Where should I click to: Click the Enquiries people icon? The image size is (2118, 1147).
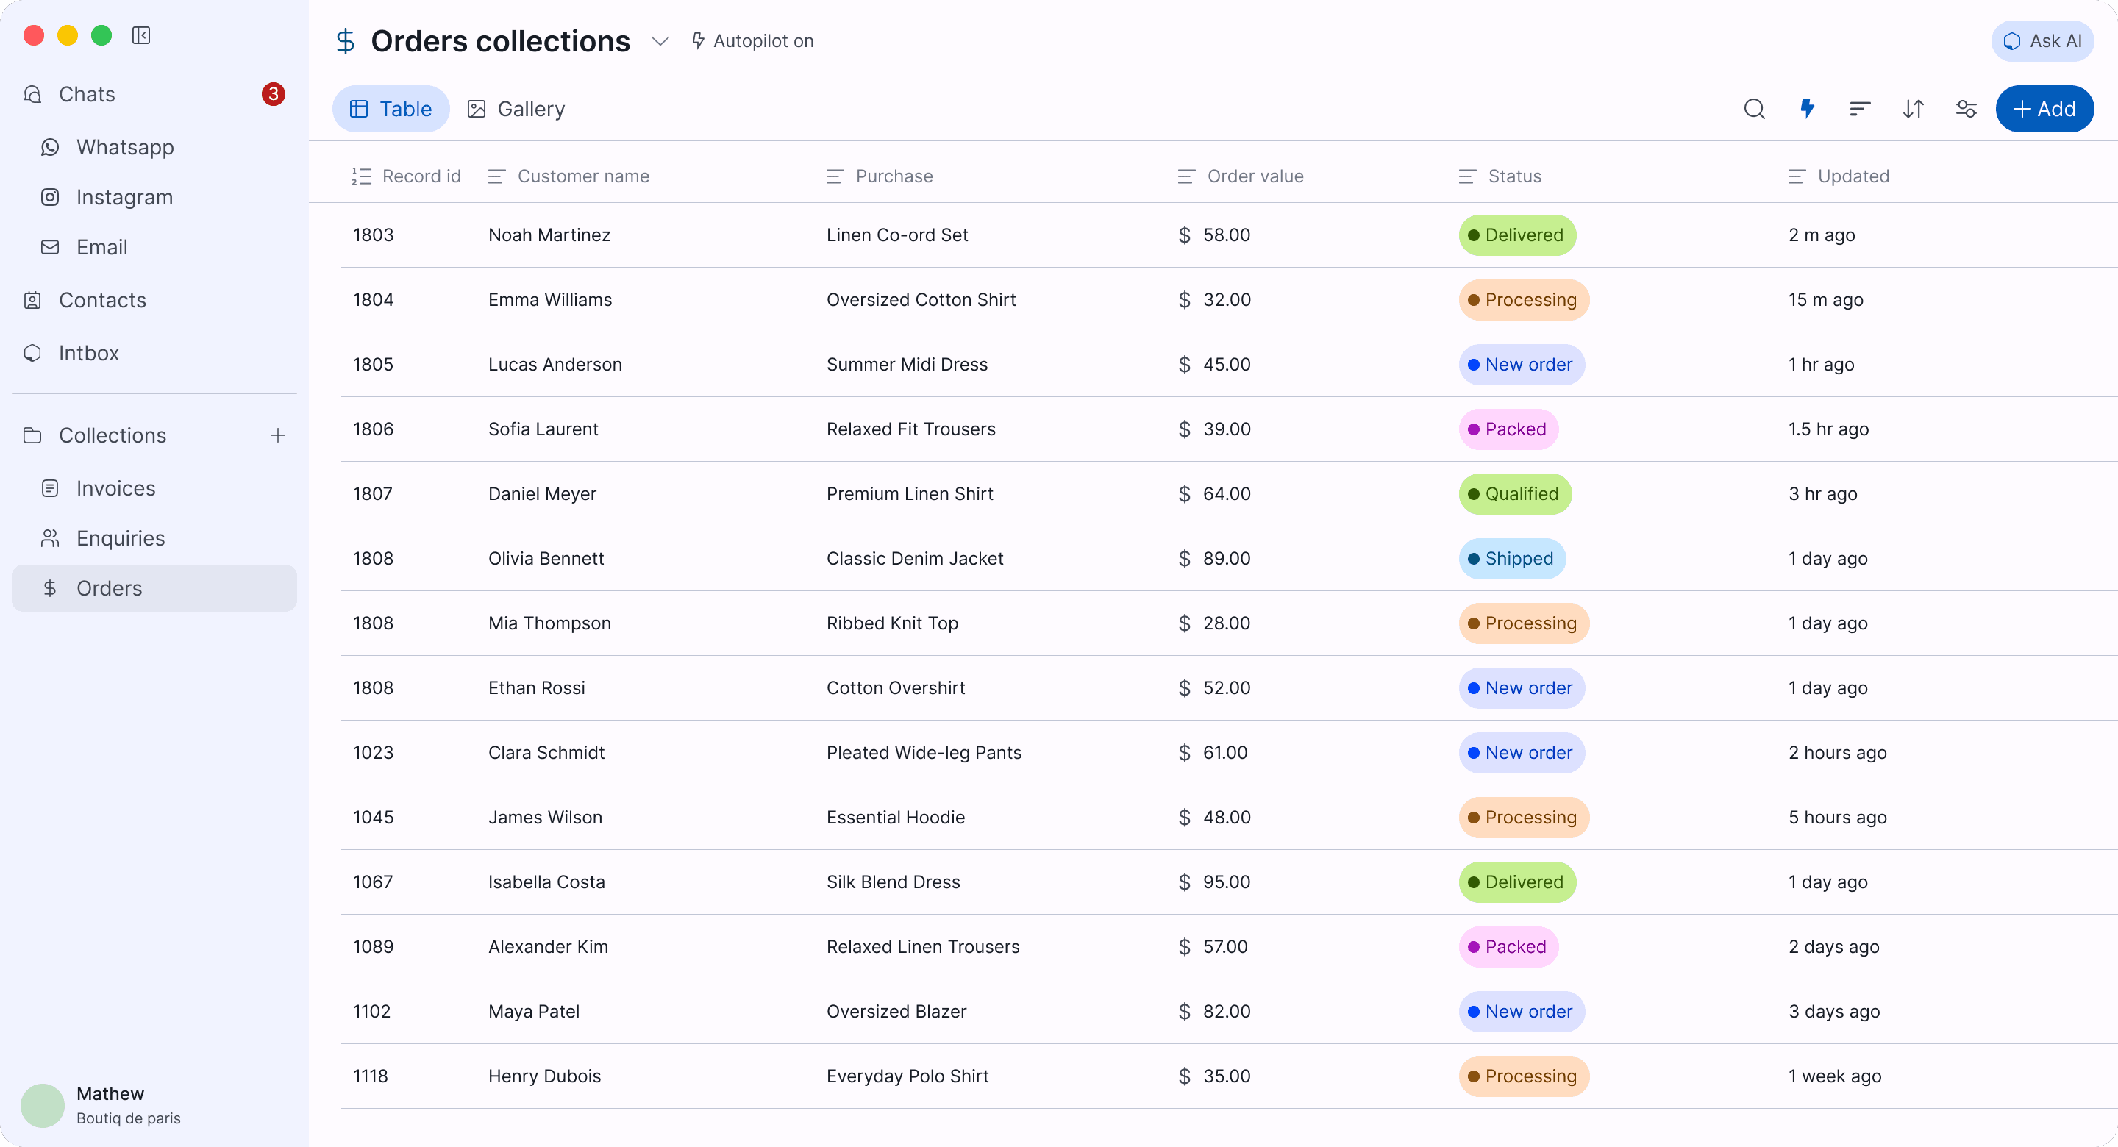point(50,538)
